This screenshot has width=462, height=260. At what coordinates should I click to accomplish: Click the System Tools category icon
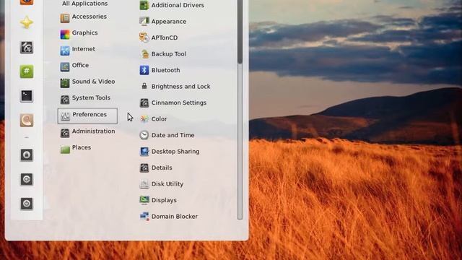[x=65, y=100]
